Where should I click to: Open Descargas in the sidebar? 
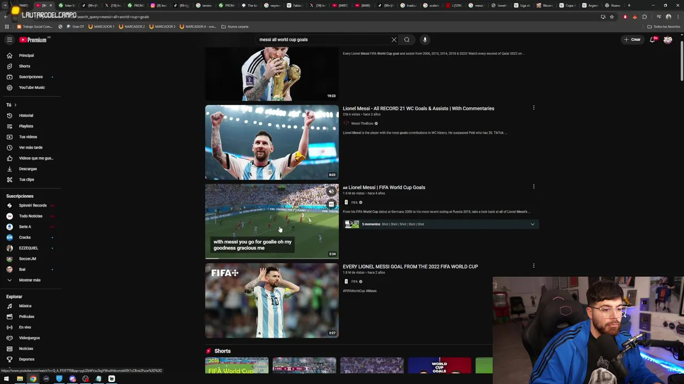click(x=28, y=169)
